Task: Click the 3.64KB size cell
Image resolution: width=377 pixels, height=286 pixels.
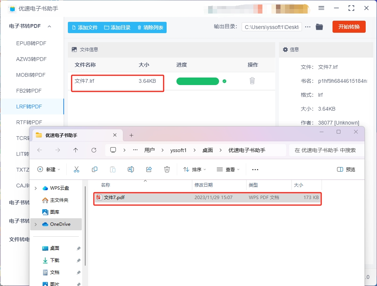Action: [x=147, y=81]
